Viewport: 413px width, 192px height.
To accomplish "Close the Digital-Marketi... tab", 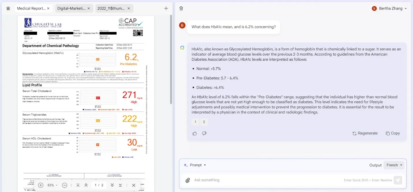I will 88,8.
